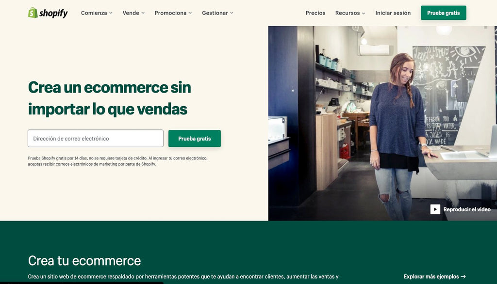
Task: Open the Recursos menu chevron
Action: pos(364,13)
